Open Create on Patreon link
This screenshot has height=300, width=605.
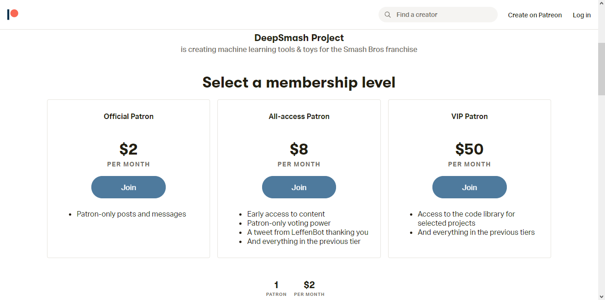(x=535, y=15)
